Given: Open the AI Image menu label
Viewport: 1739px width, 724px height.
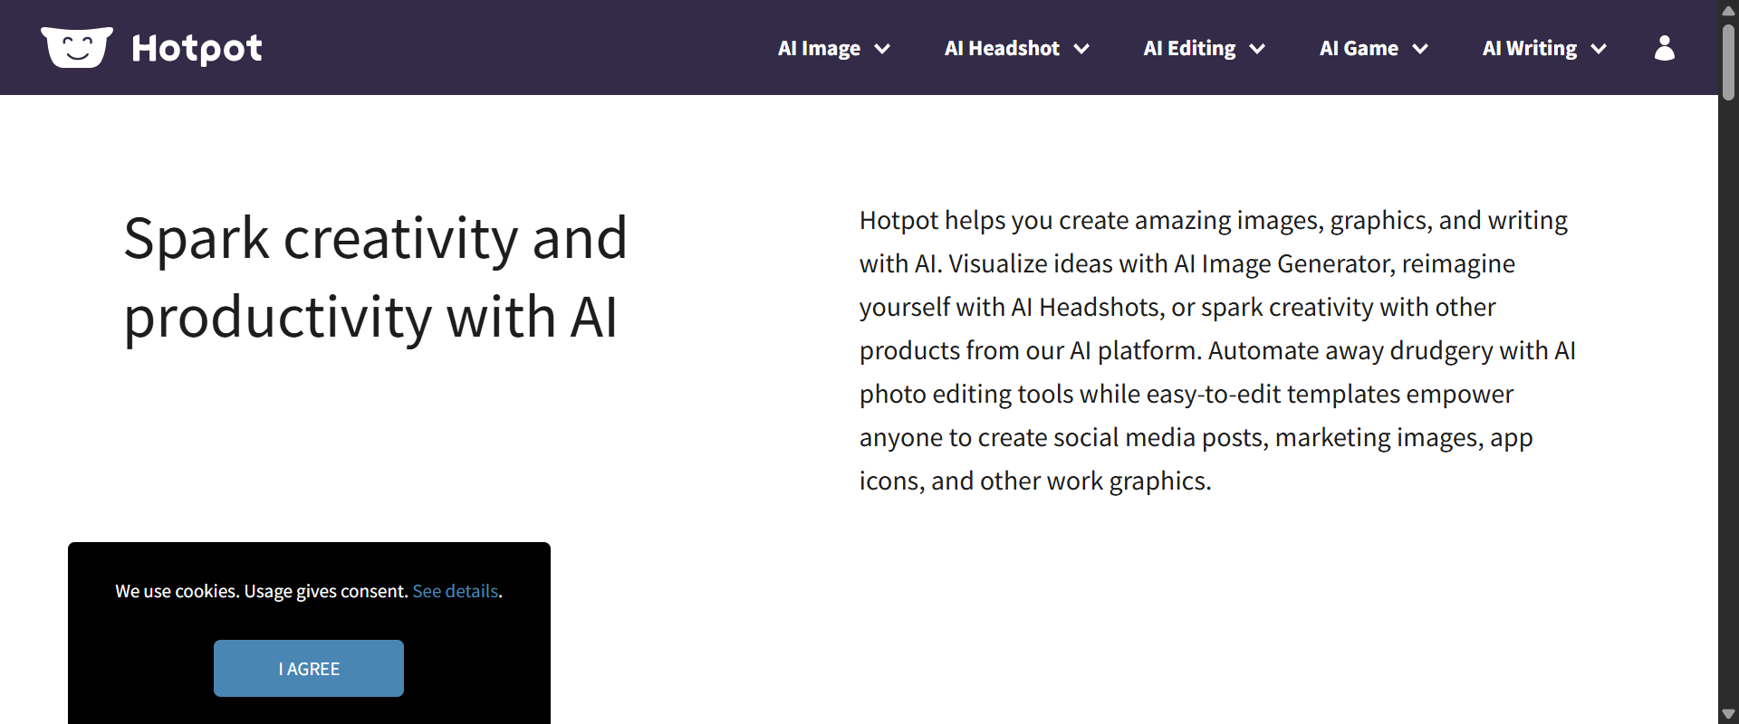Looking at the screenshot, I should 819,49.
